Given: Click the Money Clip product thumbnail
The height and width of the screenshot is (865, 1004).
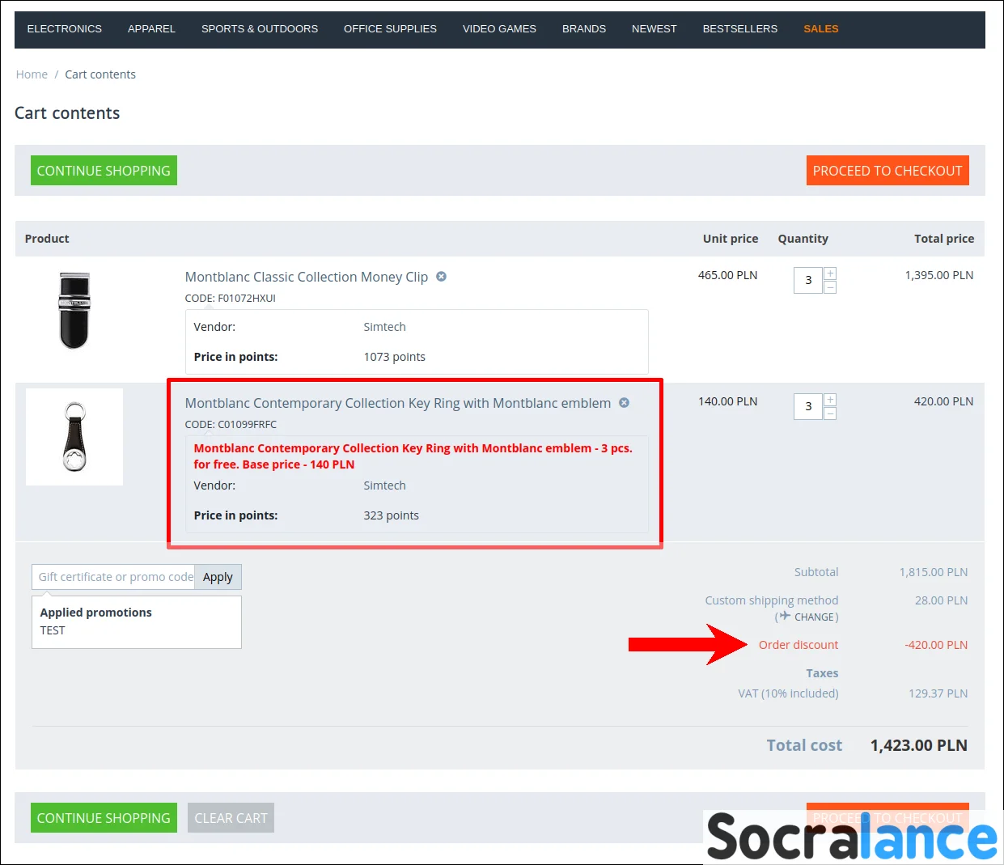Looking at the screenshot, I should point(74,311).
